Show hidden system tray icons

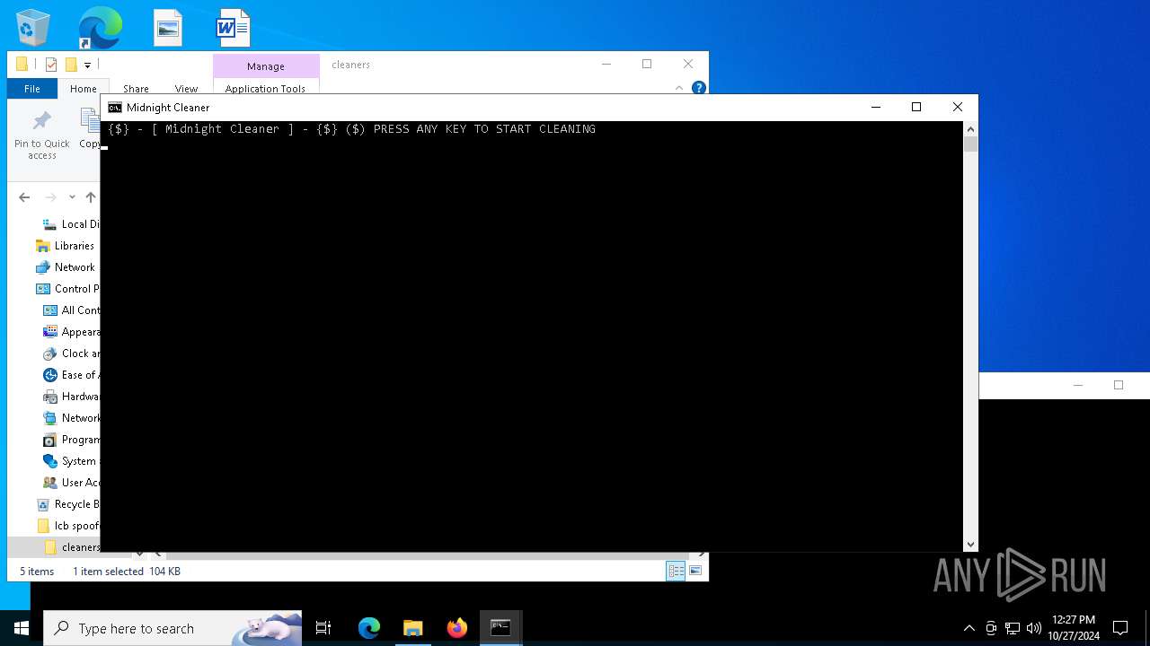(x=969, y=628)
